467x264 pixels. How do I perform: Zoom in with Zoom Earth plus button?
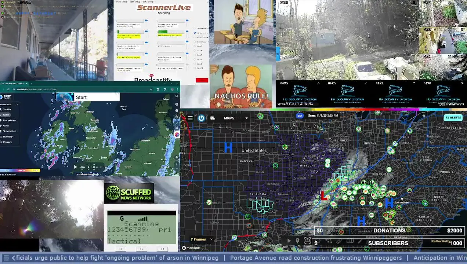(177, 164)
